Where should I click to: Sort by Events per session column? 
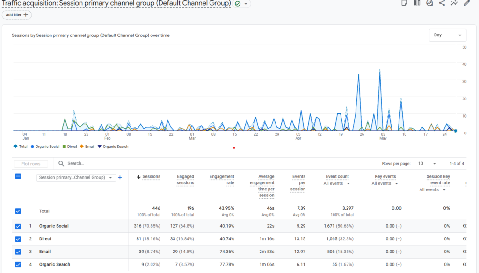coord(298,183)
